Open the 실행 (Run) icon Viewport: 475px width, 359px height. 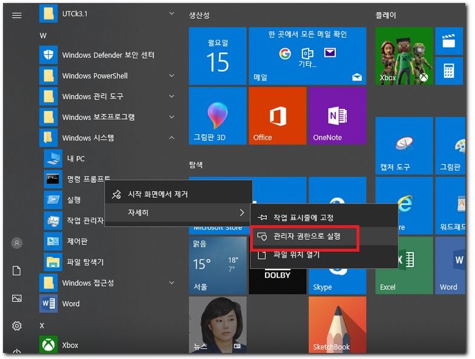(x=53, y=200)
